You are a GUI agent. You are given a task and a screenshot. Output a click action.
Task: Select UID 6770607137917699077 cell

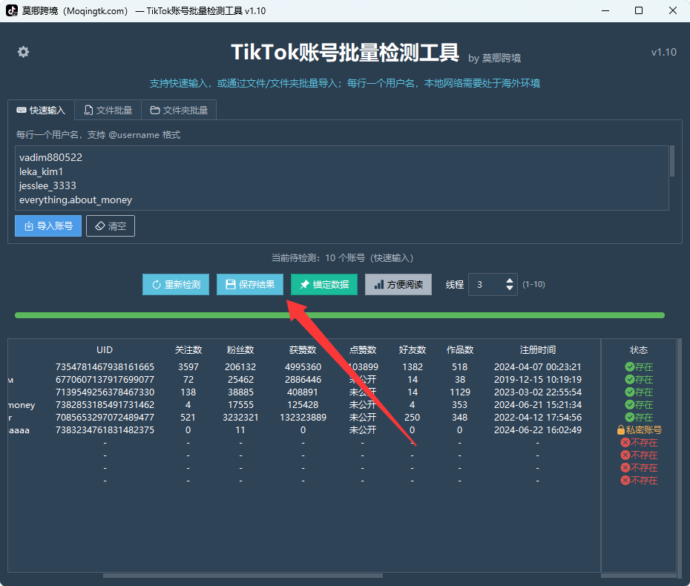(105, 380)
